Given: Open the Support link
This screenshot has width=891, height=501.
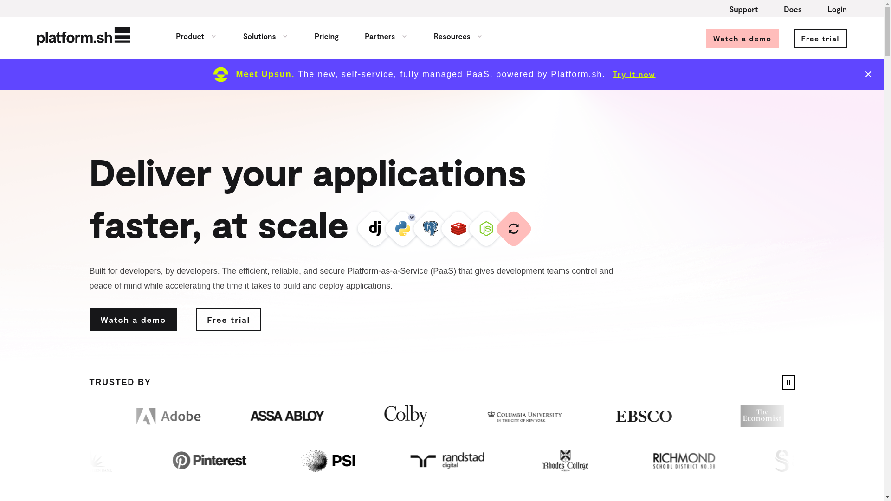Looking at the screenshot, I should (x=743, y=9).
